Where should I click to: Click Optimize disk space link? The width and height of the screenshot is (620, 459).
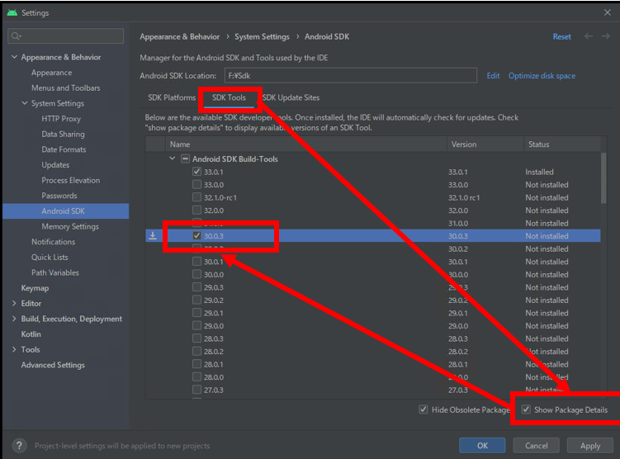pos(542,75)
